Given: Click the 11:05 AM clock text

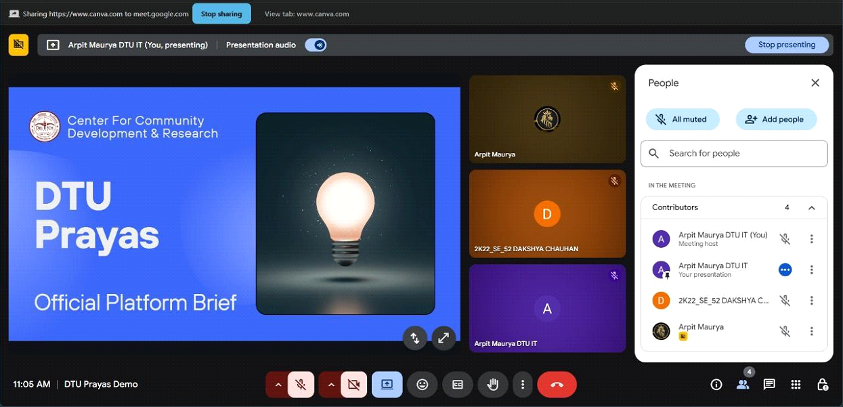Looking at the screenshot, I should click(32, 384).
